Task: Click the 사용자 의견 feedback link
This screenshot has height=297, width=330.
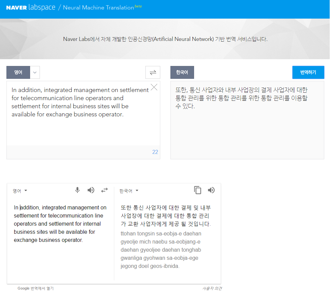Action: click(x=212, y=288)
